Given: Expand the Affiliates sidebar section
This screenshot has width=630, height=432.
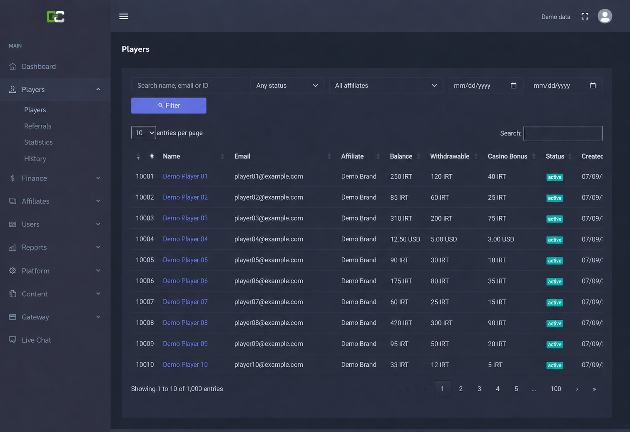Looking at the screenshot, I should (x=98, y=201).
